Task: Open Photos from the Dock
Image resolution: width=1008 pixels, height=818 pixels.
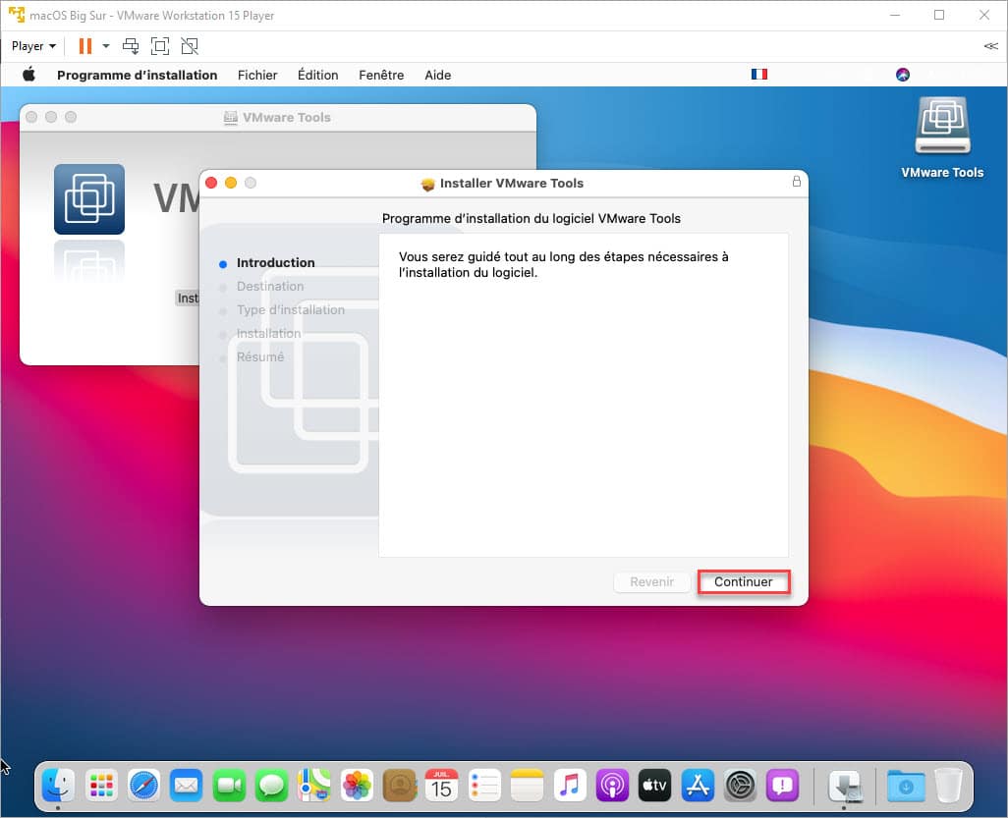Action: pyautogui.click(x=357, y=786)
